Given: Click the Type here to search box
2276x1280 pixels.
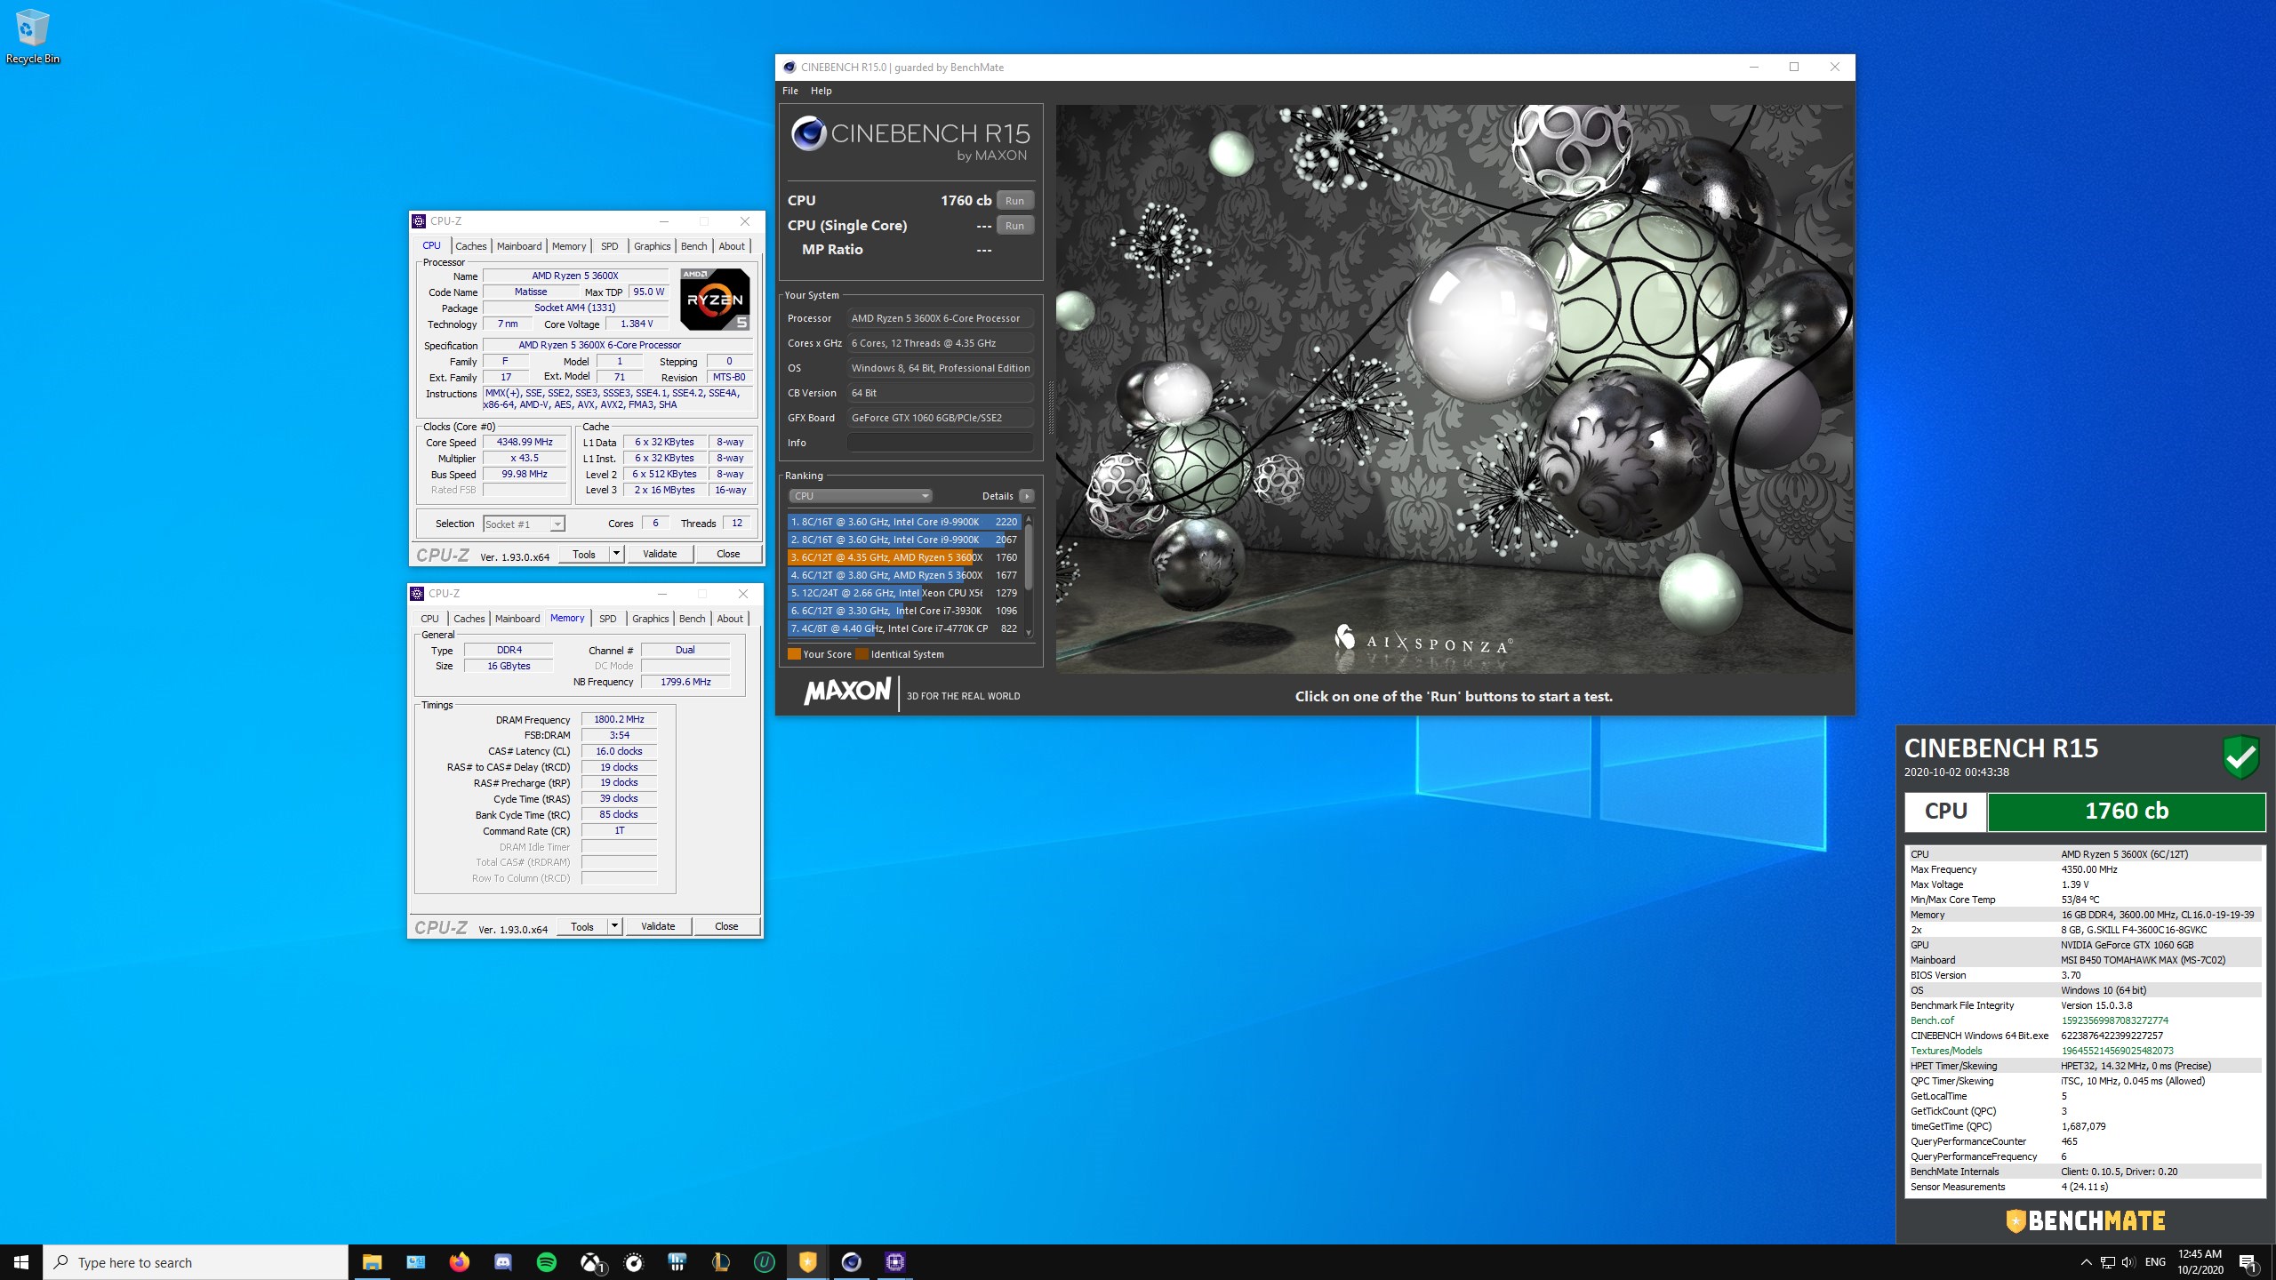Looking at the screenshot, I should tap(196, 1262).
